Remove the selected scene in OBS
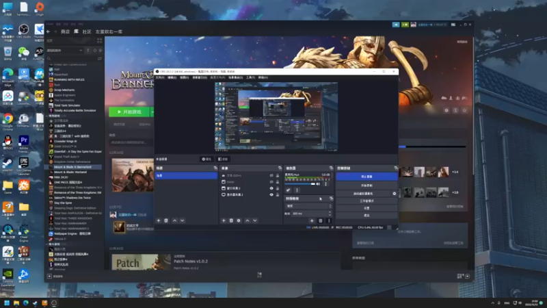The width and height of the screenshot is (547, 308). [x=166, y=220]
